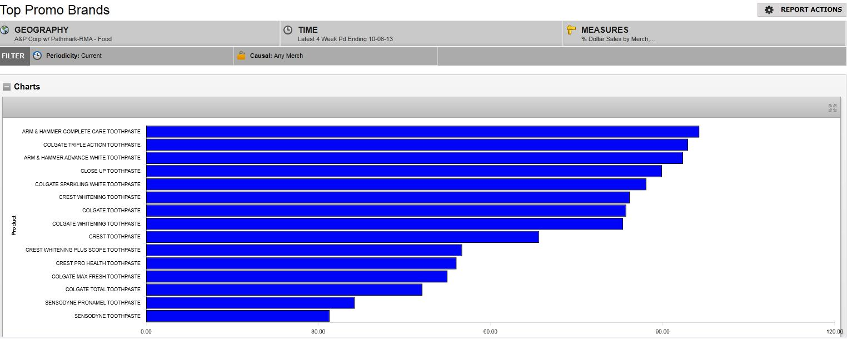847x339 pixels.
Task: Click the Colgate Total Toothpaste label
Action: [103, 290]
